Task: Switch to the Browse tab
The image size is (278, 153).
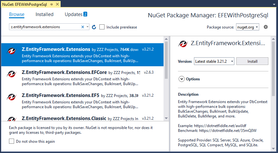Action: point(17,14)
